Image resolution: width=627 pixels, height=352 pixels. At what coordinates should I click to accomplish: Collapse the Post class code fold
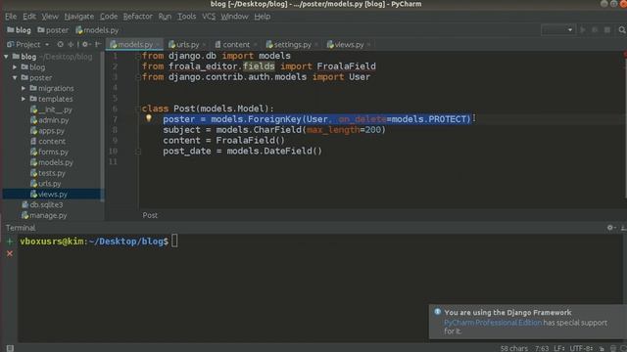(137, 109)
